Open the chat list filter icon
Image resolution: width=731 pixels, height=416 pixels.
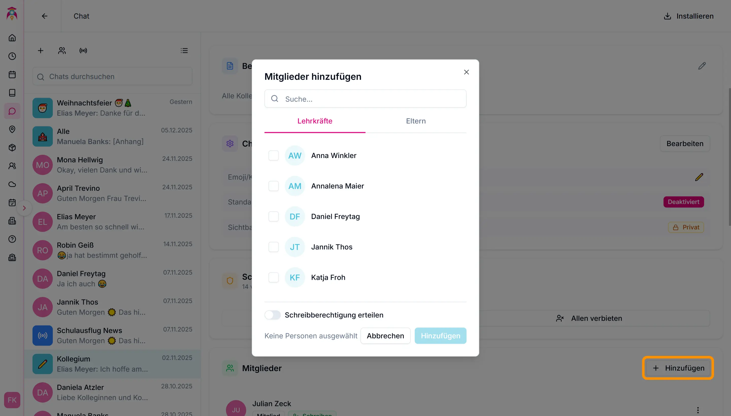pyautogui.click(x=184, y=50)
